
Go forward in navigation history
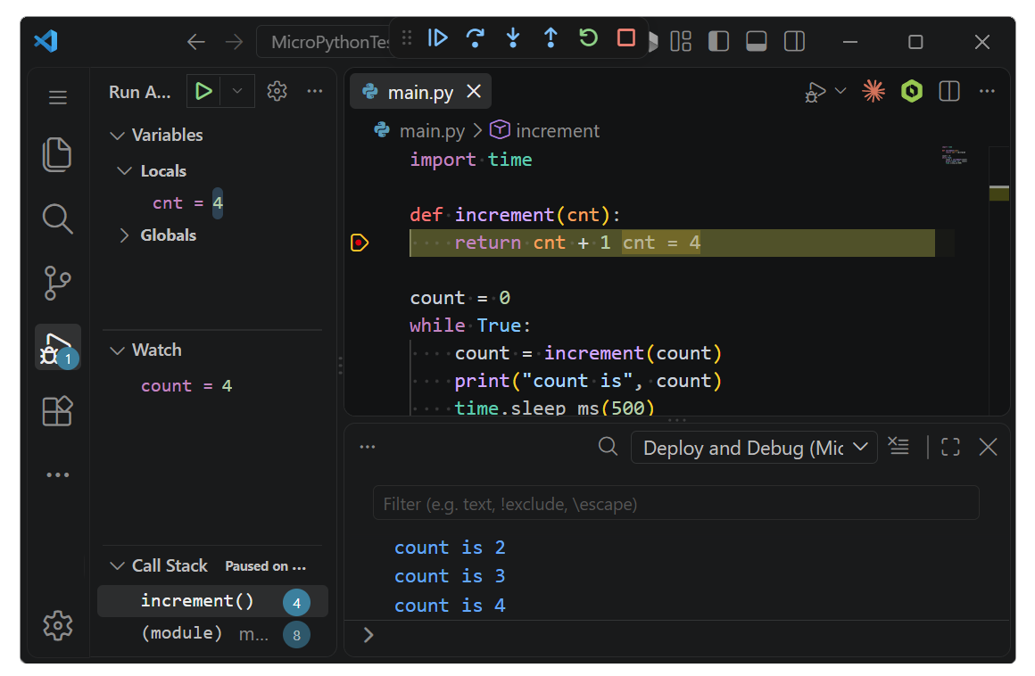234,42
